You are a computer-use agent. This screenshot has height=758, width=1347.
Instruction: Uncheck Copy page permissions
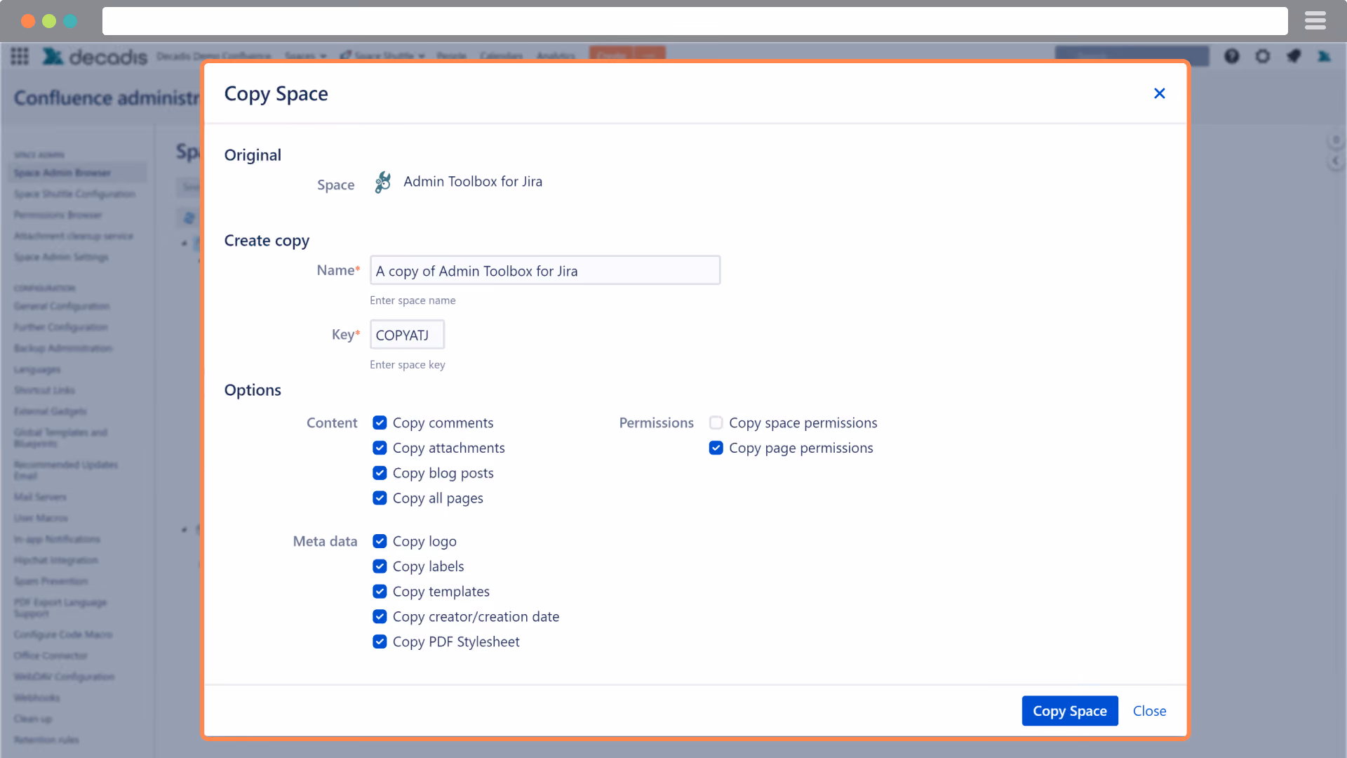[x=716, y=448]
